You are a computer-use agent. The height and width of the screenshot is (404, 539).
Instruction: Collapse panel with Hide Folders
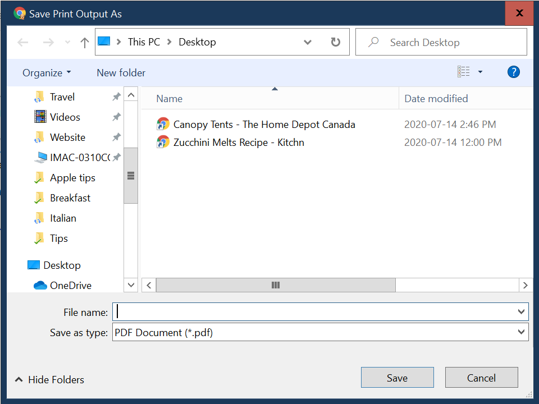[x=49, y=380]
